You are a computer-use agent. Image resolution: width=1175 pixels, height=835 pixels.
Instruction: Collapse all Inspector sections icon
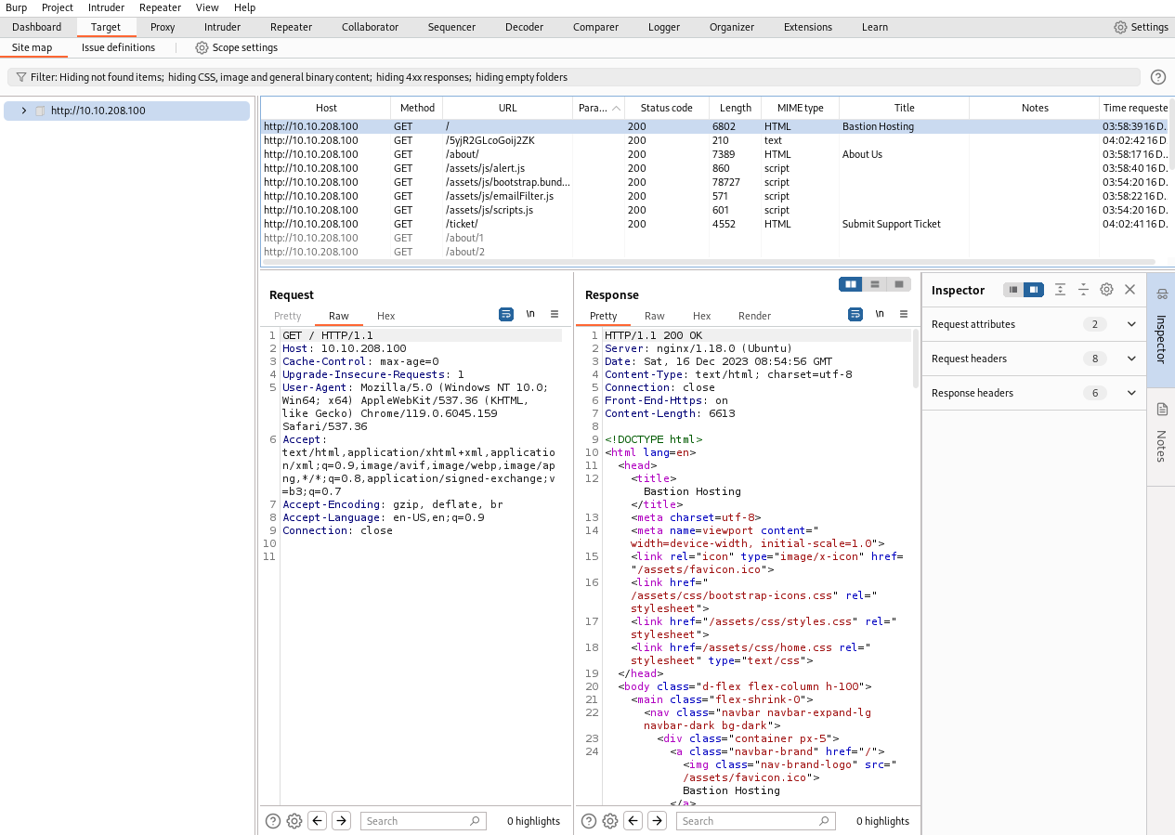tap(1083, 290)
